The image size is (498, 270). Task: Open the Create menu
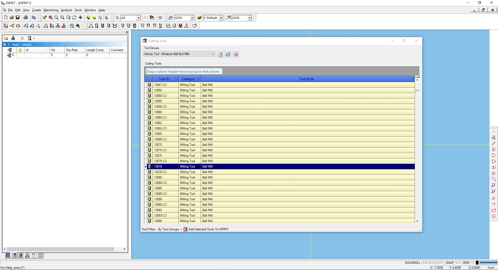click(x=37, y=10)
